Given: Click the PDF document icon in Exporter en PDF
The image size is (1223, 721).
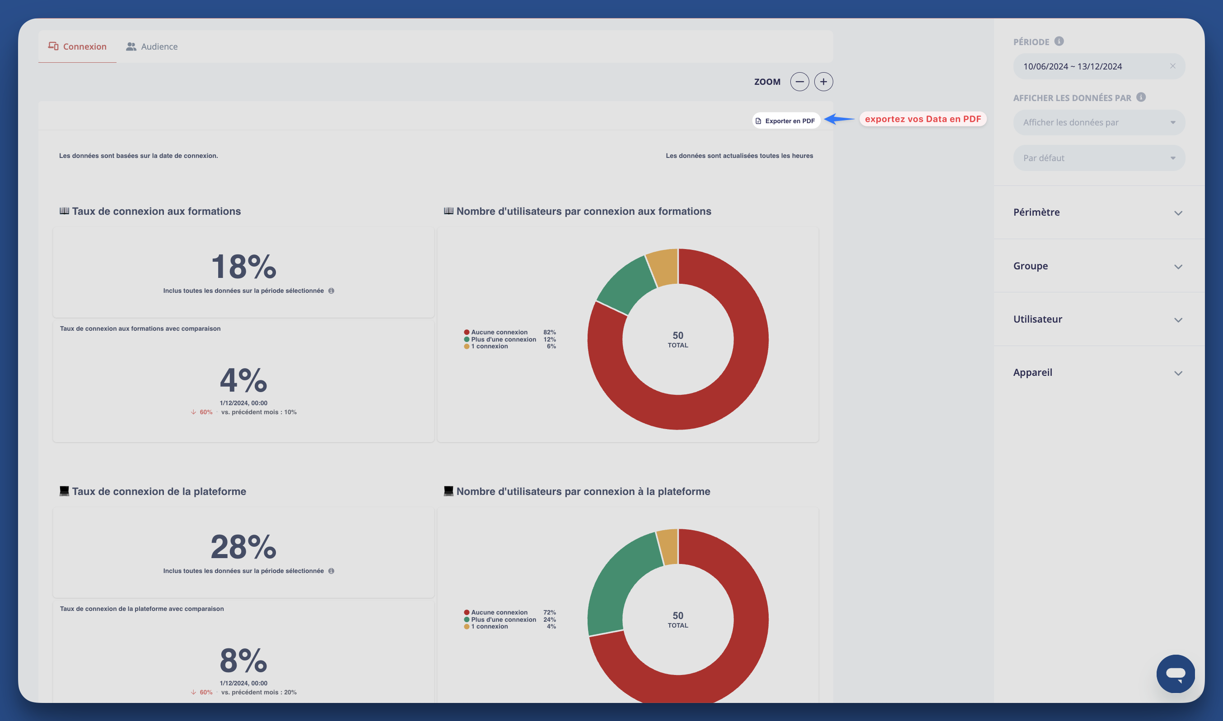Looking at the screenshot, I should (x=759, y=120).
